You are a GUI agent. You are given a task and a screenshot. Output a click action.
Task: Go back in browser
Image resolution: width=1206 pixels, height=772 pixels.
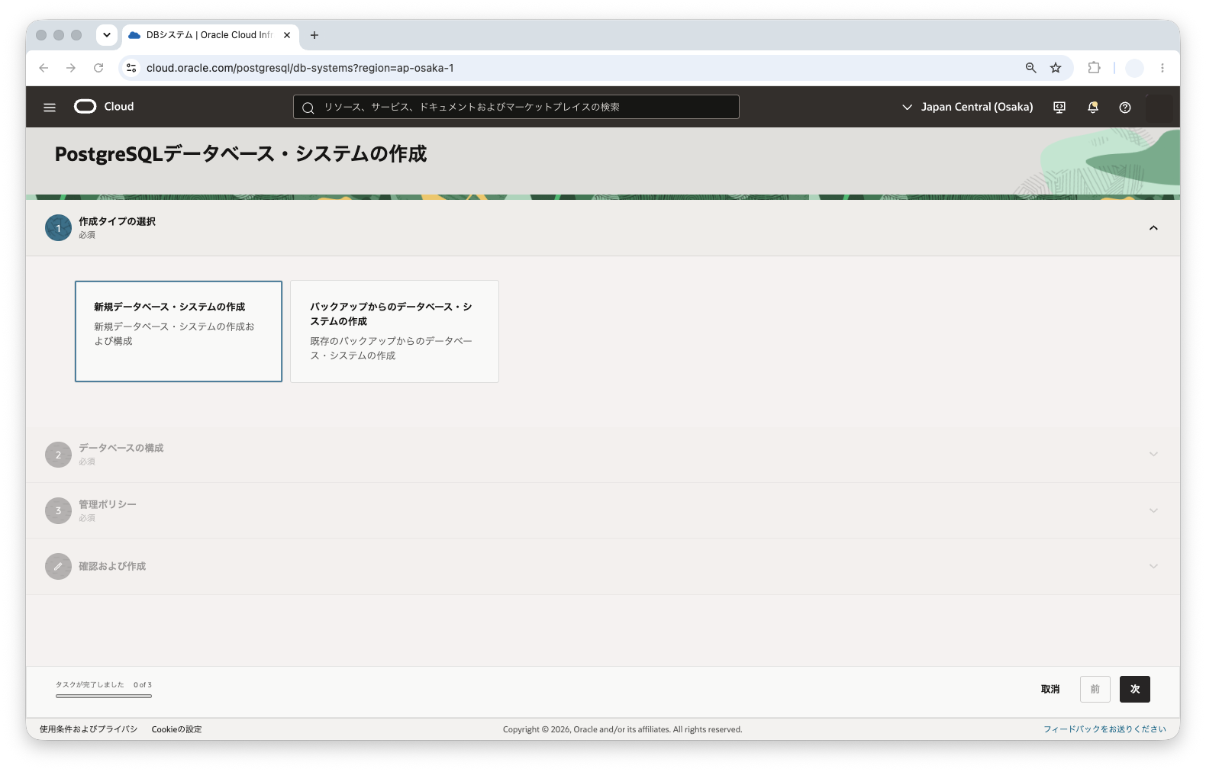coord(44,68)
